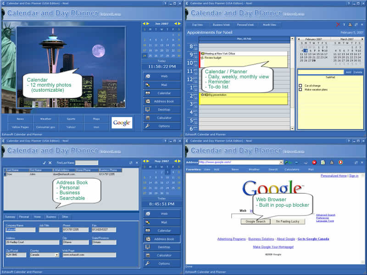Go forward using the browser's right arrow

point(306,162)
